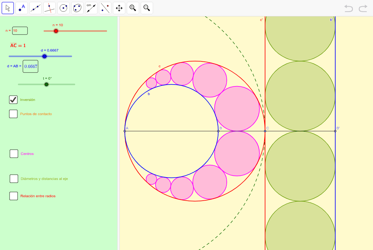
Task: Select the Perpendicular Line tool
Action: (x=49, y=8)
